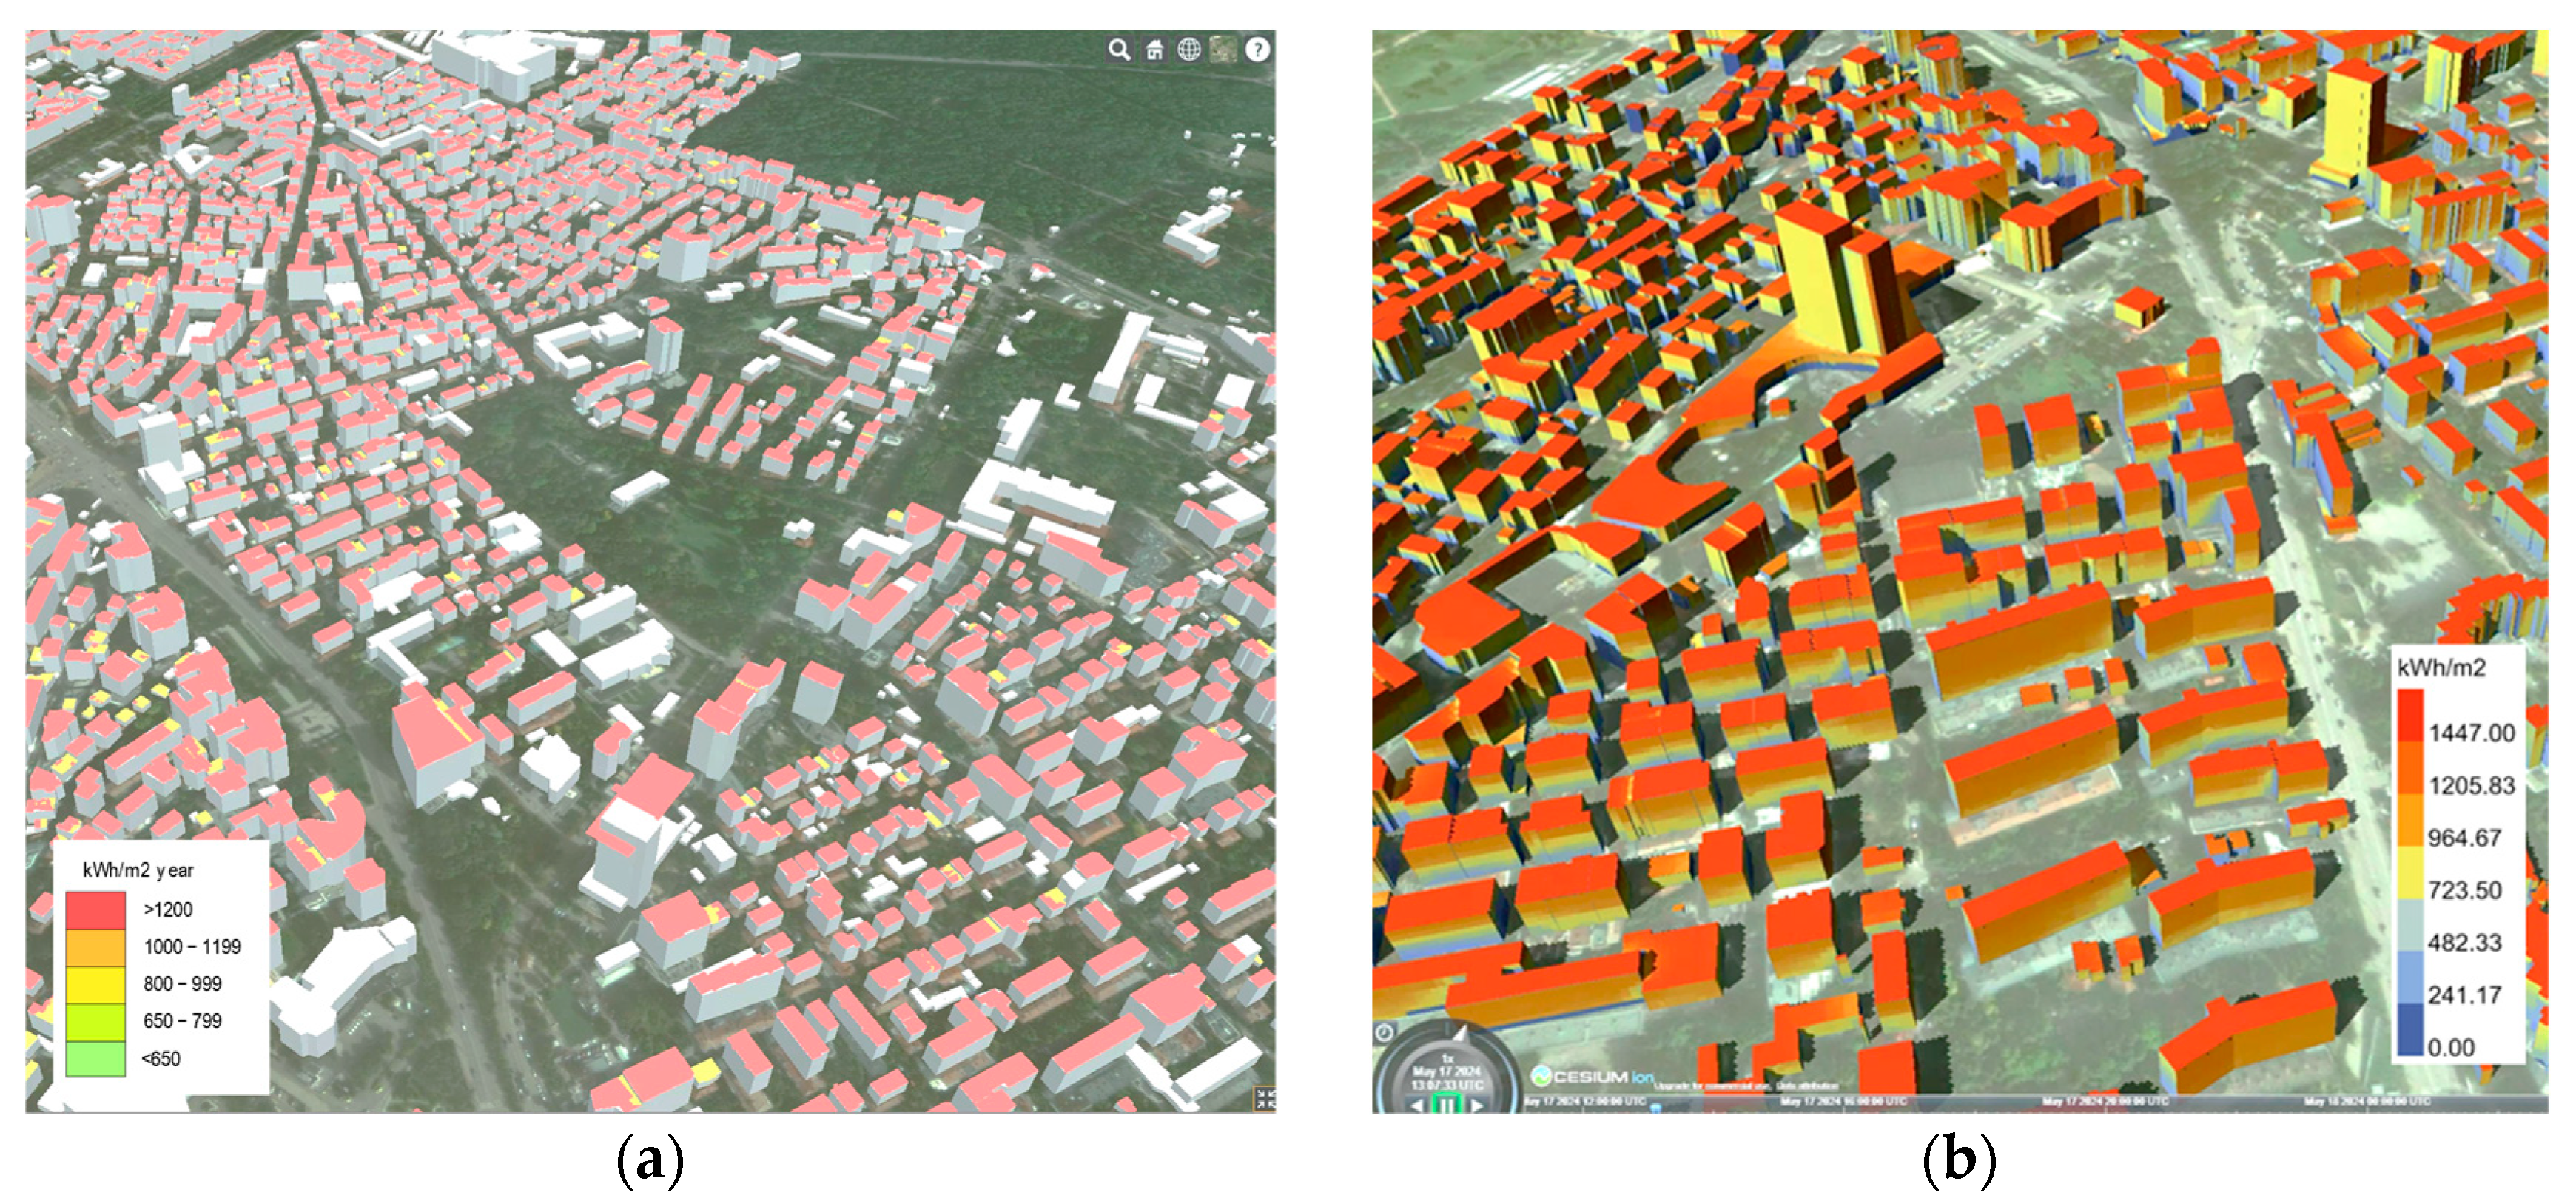Click the '(a)' subfigure caption

click(x=650, y=1161)
